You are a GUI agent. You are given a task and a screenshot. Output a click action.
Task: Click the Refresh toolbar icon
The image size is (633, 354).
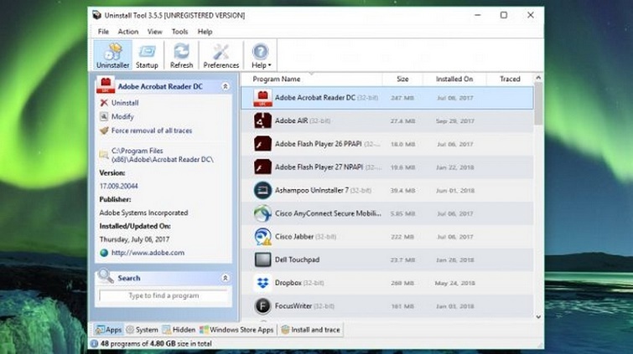click(x=181, y=56)
